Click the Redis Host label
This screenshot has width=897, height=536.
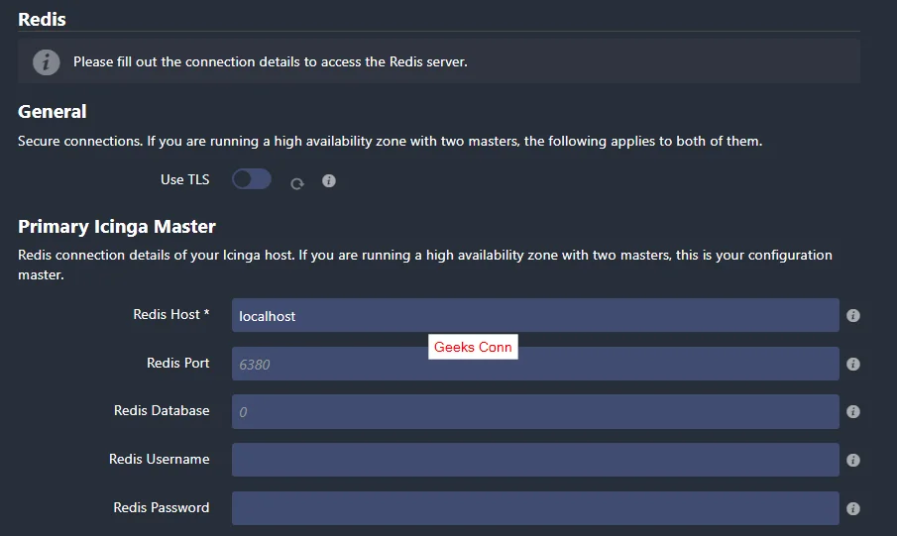[170, 314]
